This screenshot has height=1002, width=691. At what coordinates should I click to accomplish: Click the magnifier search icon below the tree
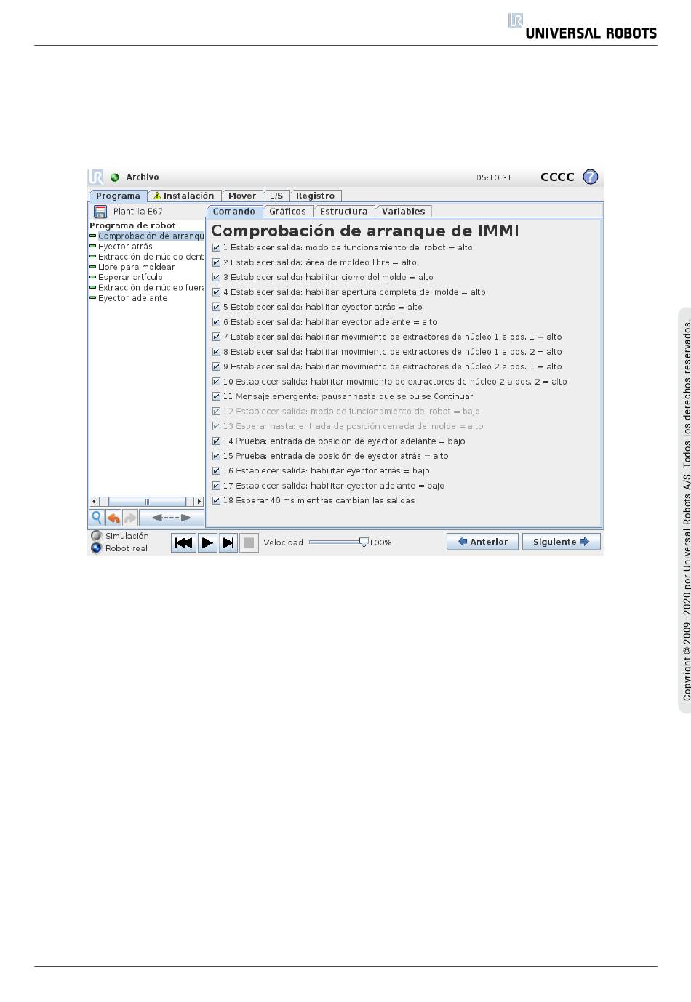tap(96, 518)
